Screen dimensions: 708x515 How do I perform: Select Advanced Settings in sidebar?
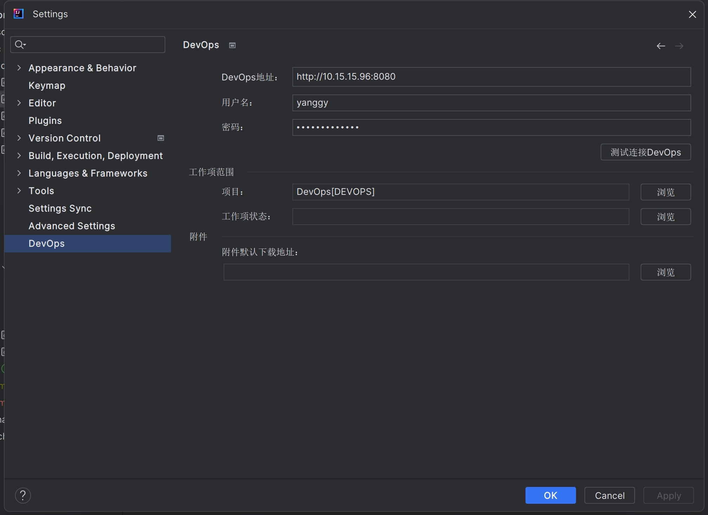[72, 226]
